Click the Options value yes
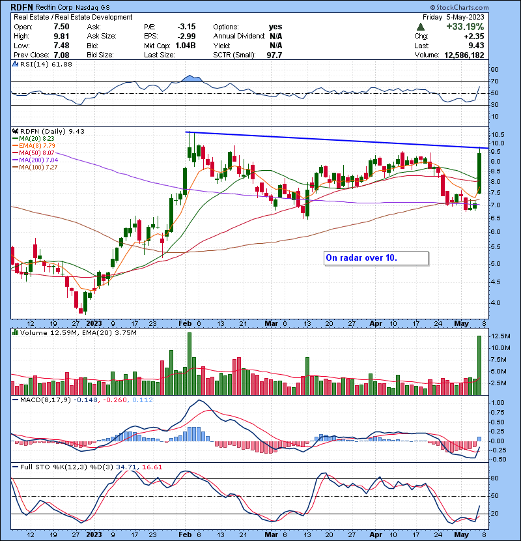This screenshot has width=521, height=541. coord(275,27)
